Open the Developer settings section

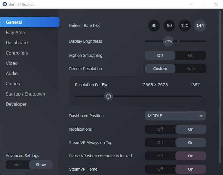coord(16,104)
